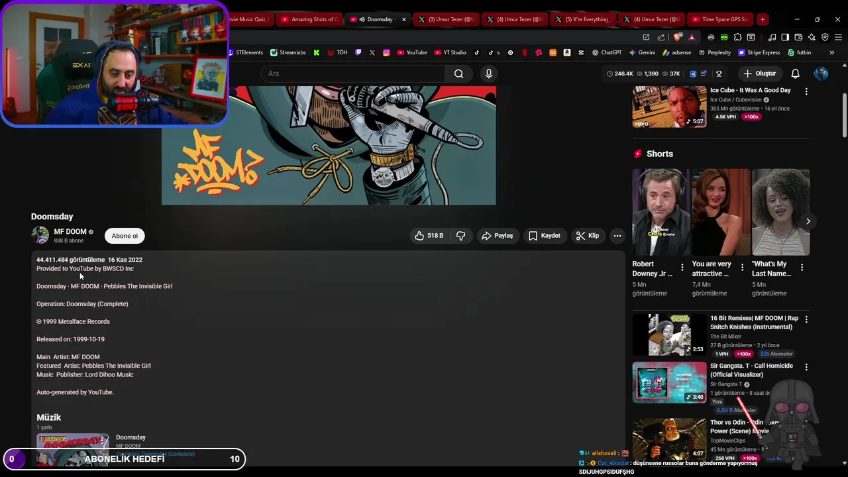
Task: Mute the Doomsday tab audio icon
Action: pyautogui.click(x=362, y=19)
